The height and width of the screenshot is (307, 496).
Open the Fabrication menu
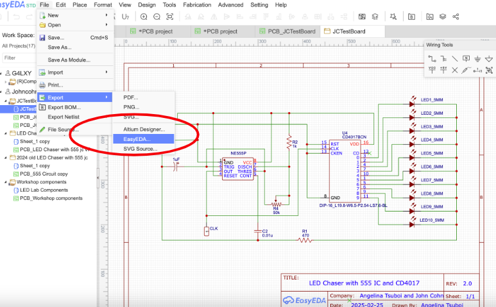[196, 4]
